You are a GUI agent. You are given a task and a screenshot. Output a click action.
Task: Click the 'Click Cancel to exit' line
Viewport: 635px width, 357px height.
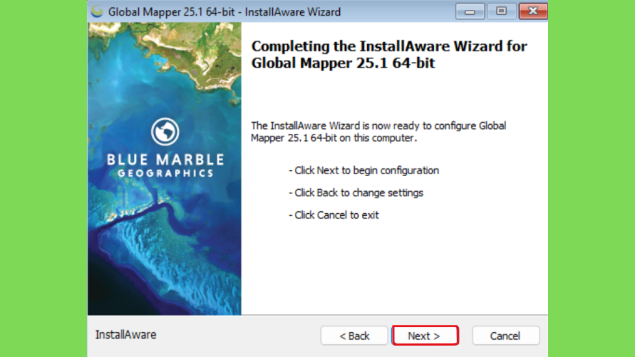click(334, 215)
